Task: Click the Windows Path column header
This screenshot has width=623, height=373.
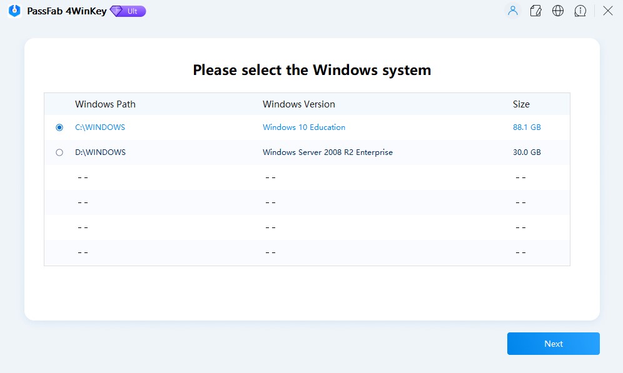Action: [x=105, y=104]
